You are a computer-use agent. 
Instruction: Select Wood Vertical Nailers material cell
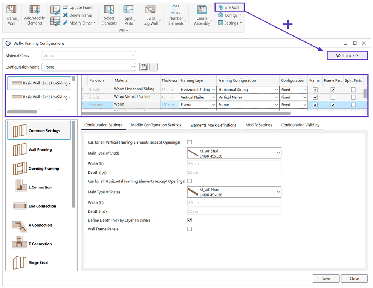click(136, 97)
